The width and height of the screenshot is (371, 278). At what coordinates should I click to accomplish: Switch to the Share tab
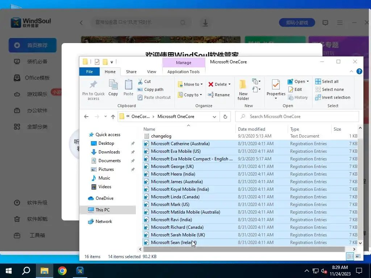click(131, 72)
